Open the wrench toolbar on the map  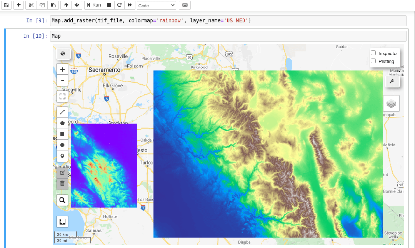click(392, 81)
